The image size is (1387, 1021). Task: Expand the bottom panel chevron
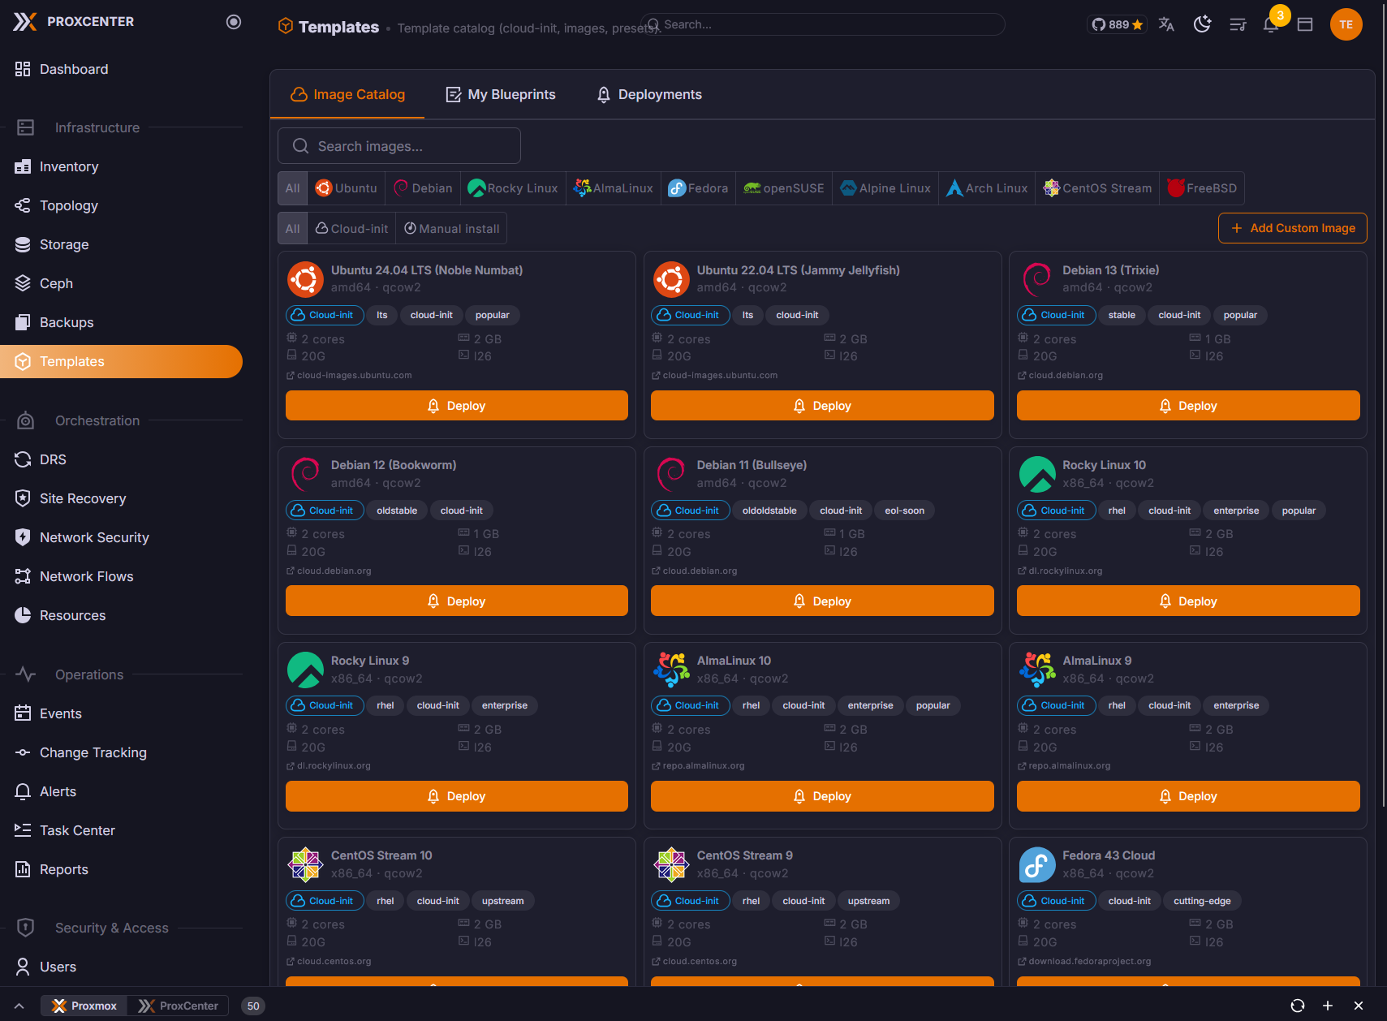click(19, 1006)
